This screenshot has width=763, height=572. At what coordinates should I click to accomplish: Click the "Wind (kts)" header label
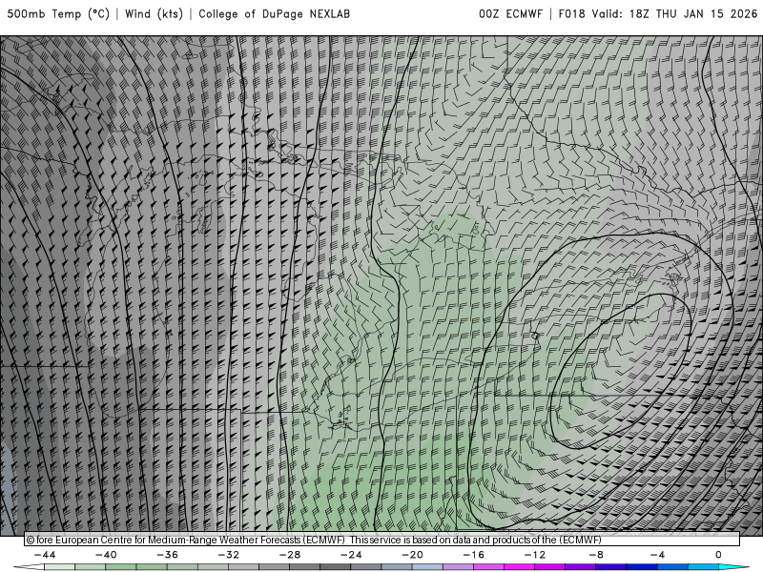[x=154, y=14]
